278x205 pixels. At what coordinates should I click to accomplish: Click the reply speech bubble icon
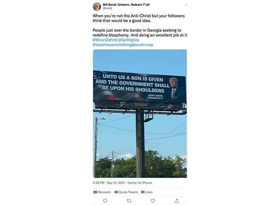[105, 201]
